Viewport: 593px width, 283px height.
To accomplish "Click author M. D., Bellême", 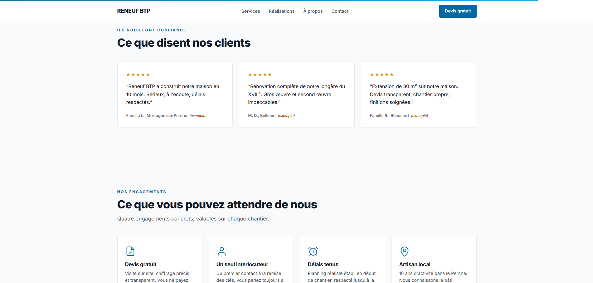I will point(262,116).
